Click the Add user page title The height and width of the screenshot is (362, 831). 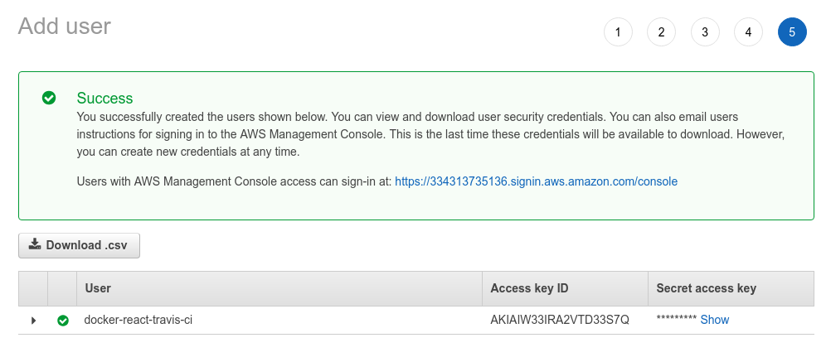[x=64, y=26]
